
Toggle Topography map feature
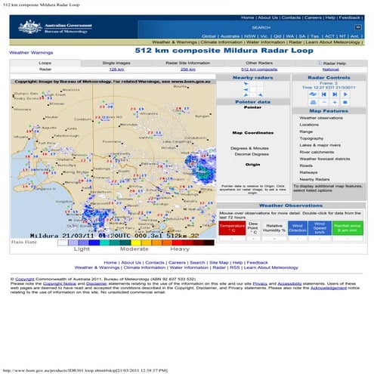click(x=311, y=138)
